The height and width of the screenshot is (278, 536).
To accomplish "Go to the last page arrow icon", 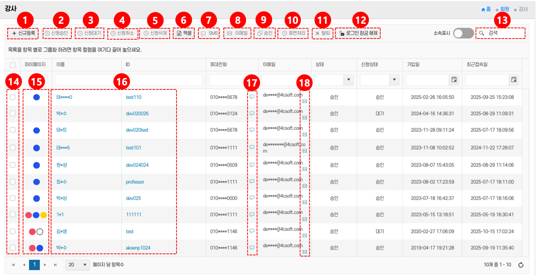I will [56, 265].
